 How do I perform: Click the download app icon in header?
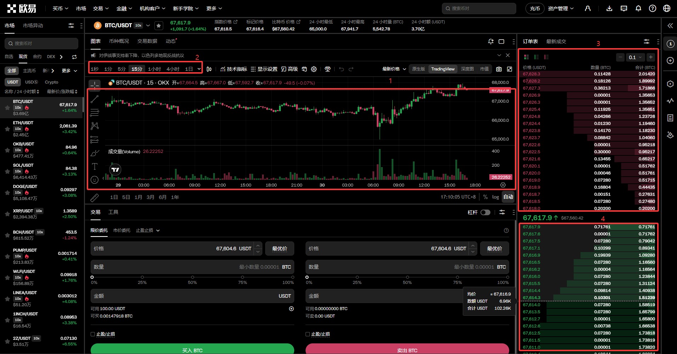tap(609, 8)
